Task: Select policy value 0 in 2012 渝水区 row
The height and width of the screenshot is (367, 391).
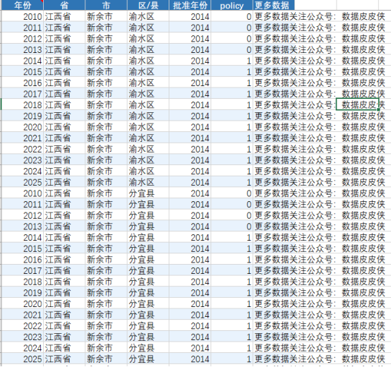Action: coord(232,39)
